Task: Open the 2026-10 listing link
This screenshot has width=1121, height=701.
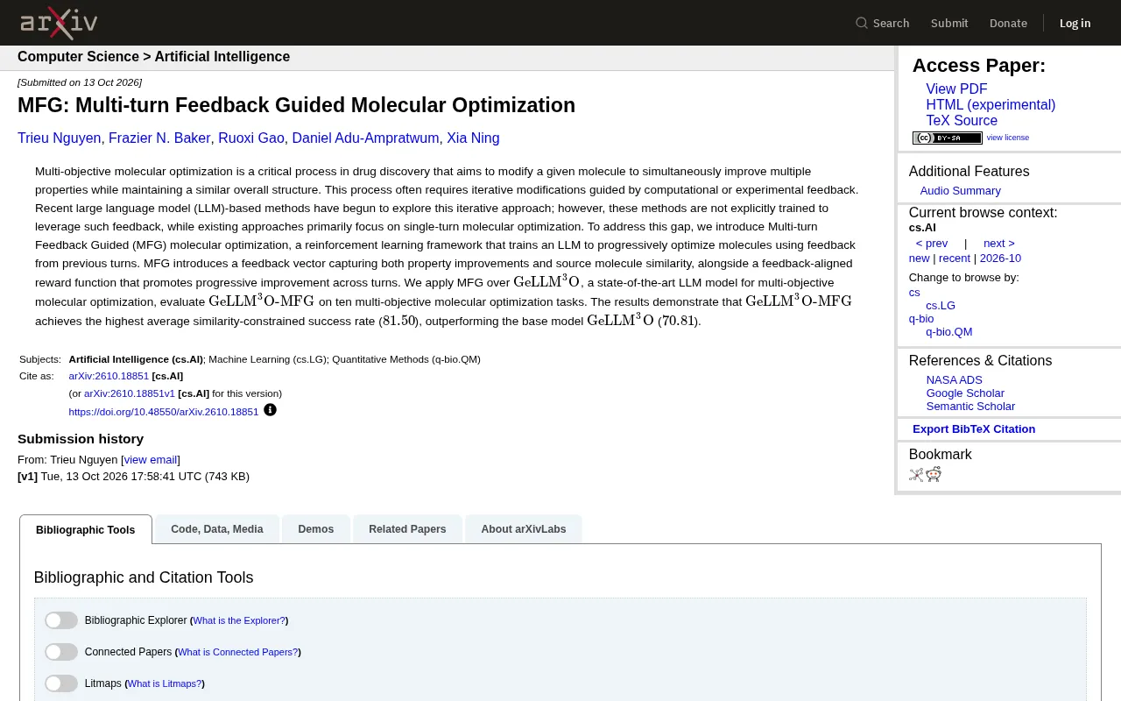Action: click(x=1000, y=258)
